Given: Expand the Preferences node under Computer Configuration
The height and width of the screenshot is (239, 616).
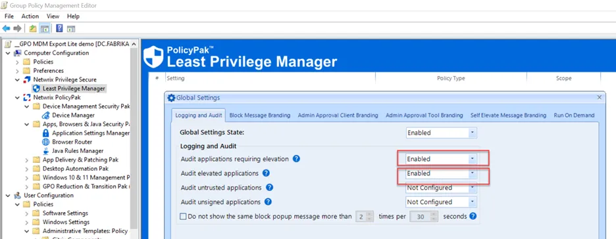Looking at the screenshot, I should pyautogui.click(x=17, y=71).
